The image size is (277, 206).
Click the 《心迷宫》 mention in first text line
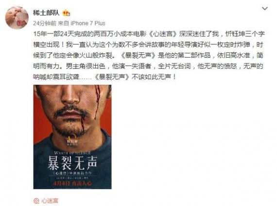tap(163, 34)
